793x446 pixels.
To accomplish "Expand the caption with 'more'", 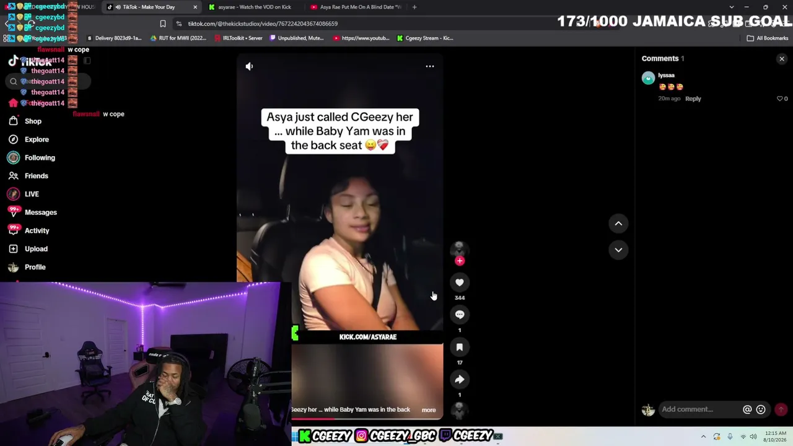I will pyautogui.click(x=429, y=410).
